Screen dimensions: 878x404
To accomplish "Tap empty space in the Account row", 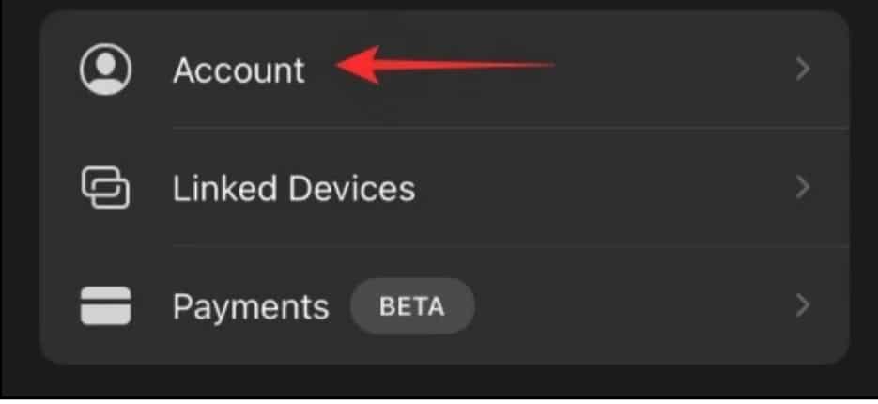I will click(672, 70).
